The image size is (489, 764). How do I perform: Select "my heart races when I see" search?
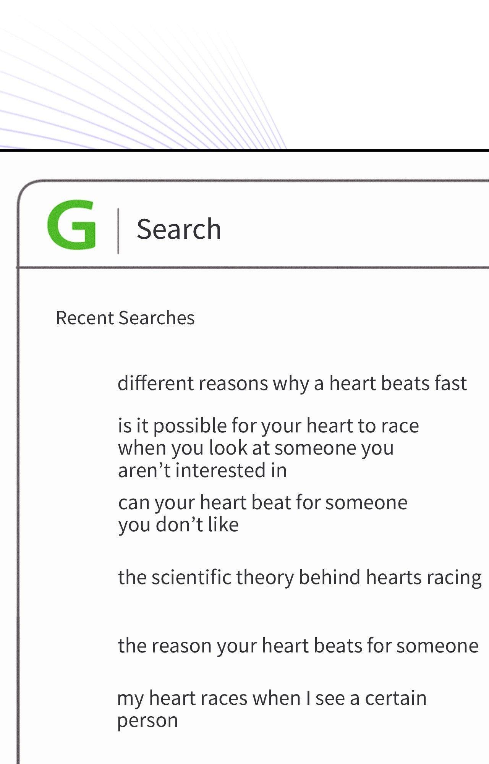click(272, 698)
